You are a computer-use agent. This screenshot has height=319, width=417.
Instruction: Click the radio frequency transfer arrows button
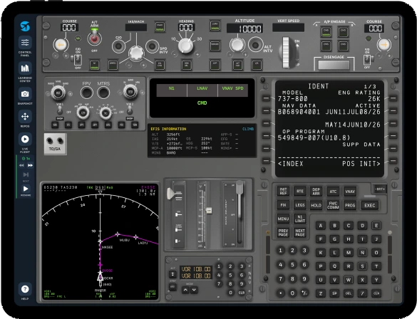[x=173, y=274]
